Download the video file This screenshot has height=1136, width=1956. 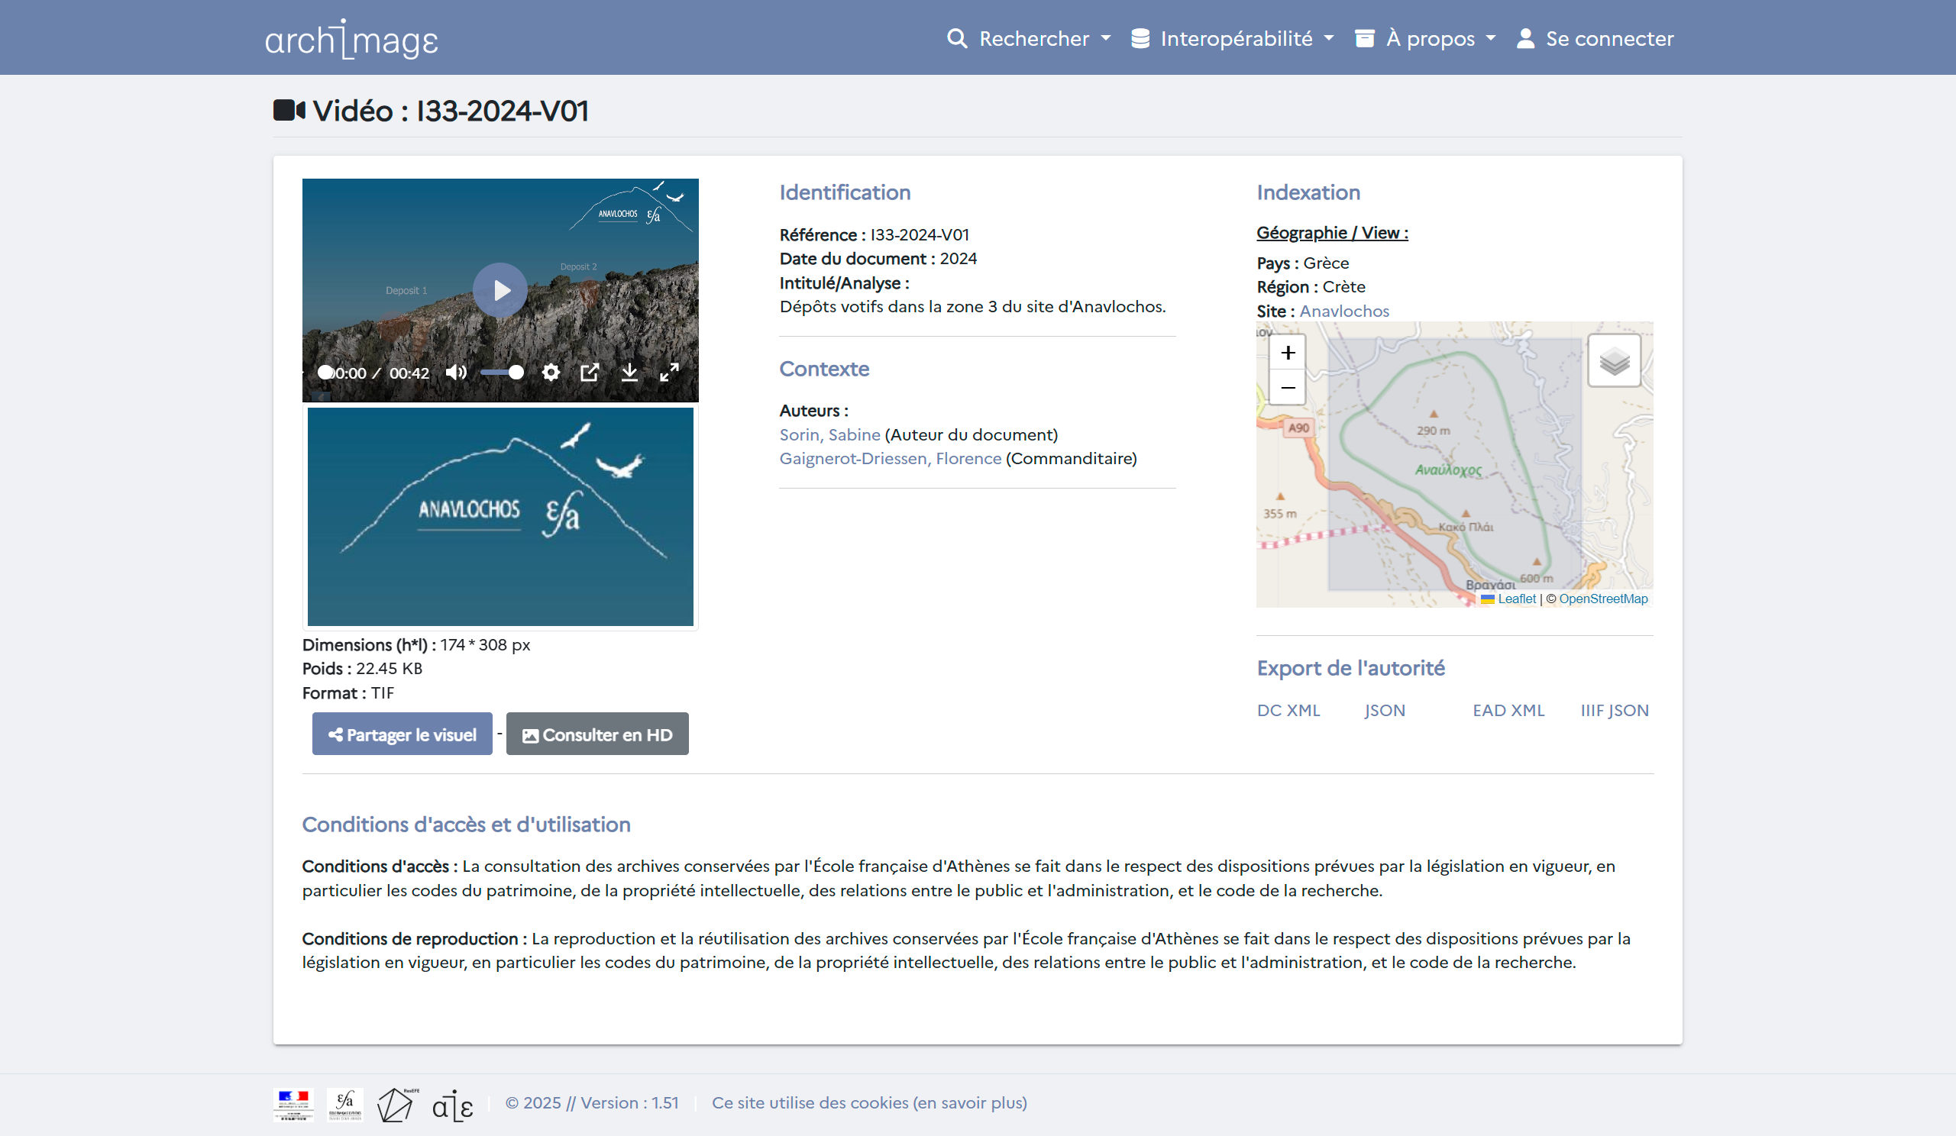[x=629, y=373]
